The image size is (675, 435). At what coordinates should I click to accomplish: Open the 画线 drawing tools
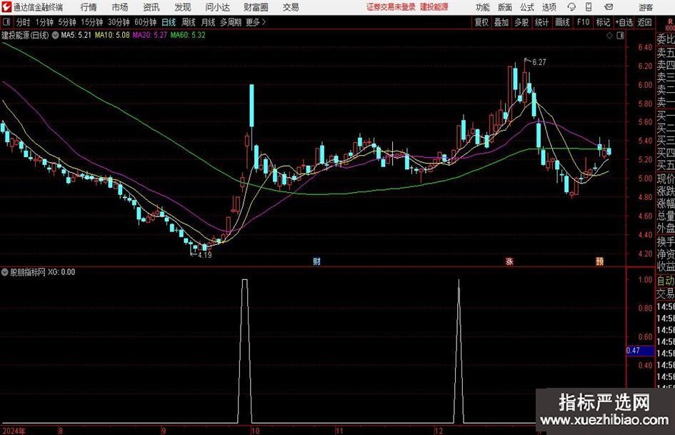click(x=563, y=22)
